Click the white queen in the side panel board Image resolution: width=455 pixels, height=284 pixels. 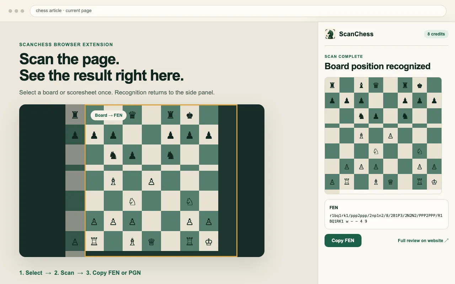pos(390,182)
